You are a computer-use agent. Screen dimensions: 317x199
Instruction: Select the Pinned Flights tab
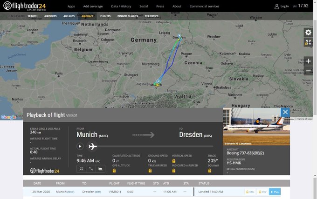coord(128,16)
